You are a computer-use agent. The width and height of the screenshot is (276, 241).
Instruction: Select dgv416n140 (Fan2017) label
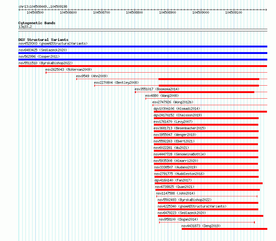(173, 180)
